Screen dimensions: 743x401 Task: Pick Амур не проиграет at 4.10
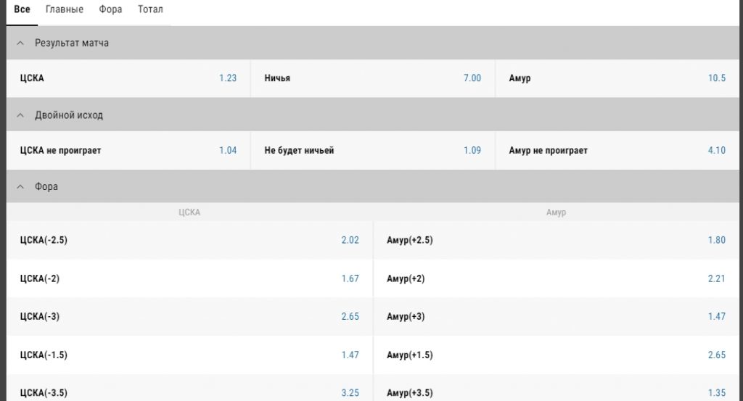617,150
